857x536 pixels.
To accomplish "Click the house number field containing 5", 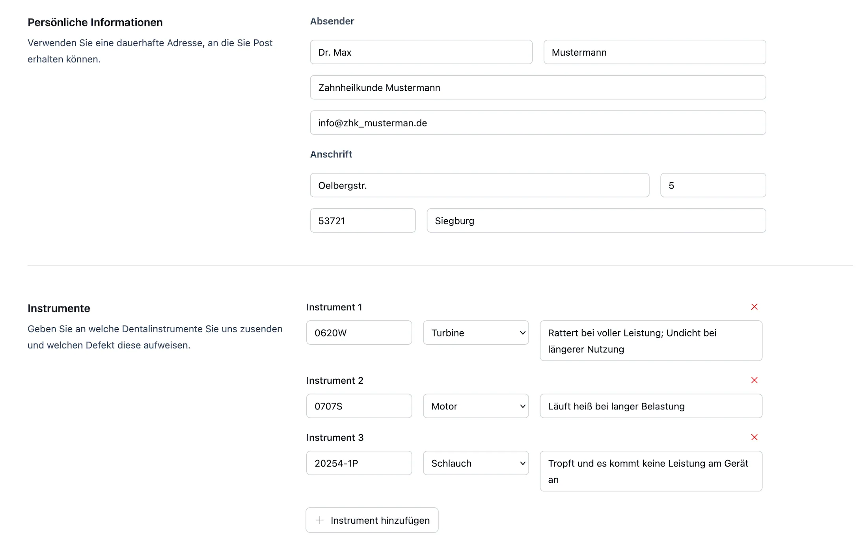I will 713,185.
